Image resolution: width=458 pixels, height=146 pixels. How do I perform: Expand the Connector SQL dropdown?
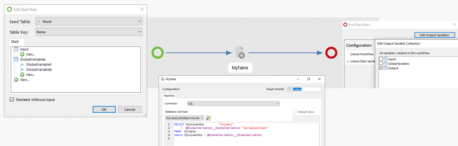pyautogui.click(x=233, y=104)
